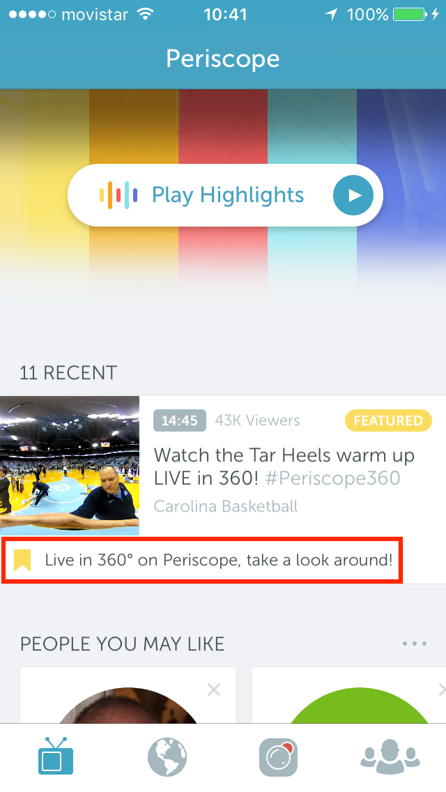Viewport: 446px width, 792px height.
Task: Open the globe map tab
Action: (x=167, y=757)
